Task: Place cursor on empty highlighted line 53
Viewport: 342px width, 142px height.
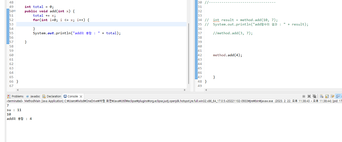Action: click(101, 24)
